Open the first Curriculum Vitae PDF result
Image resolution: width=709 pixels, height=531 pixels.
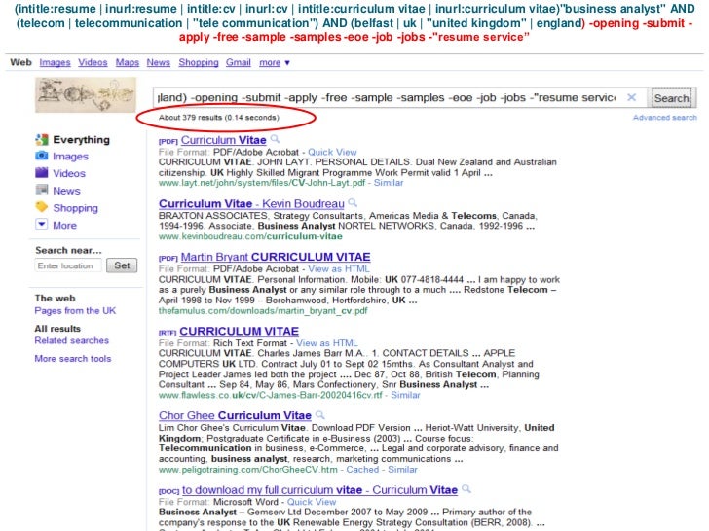[223, 140]
